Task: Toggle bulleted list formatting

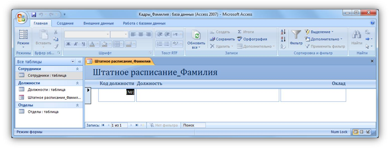Action: click(167, 44)
